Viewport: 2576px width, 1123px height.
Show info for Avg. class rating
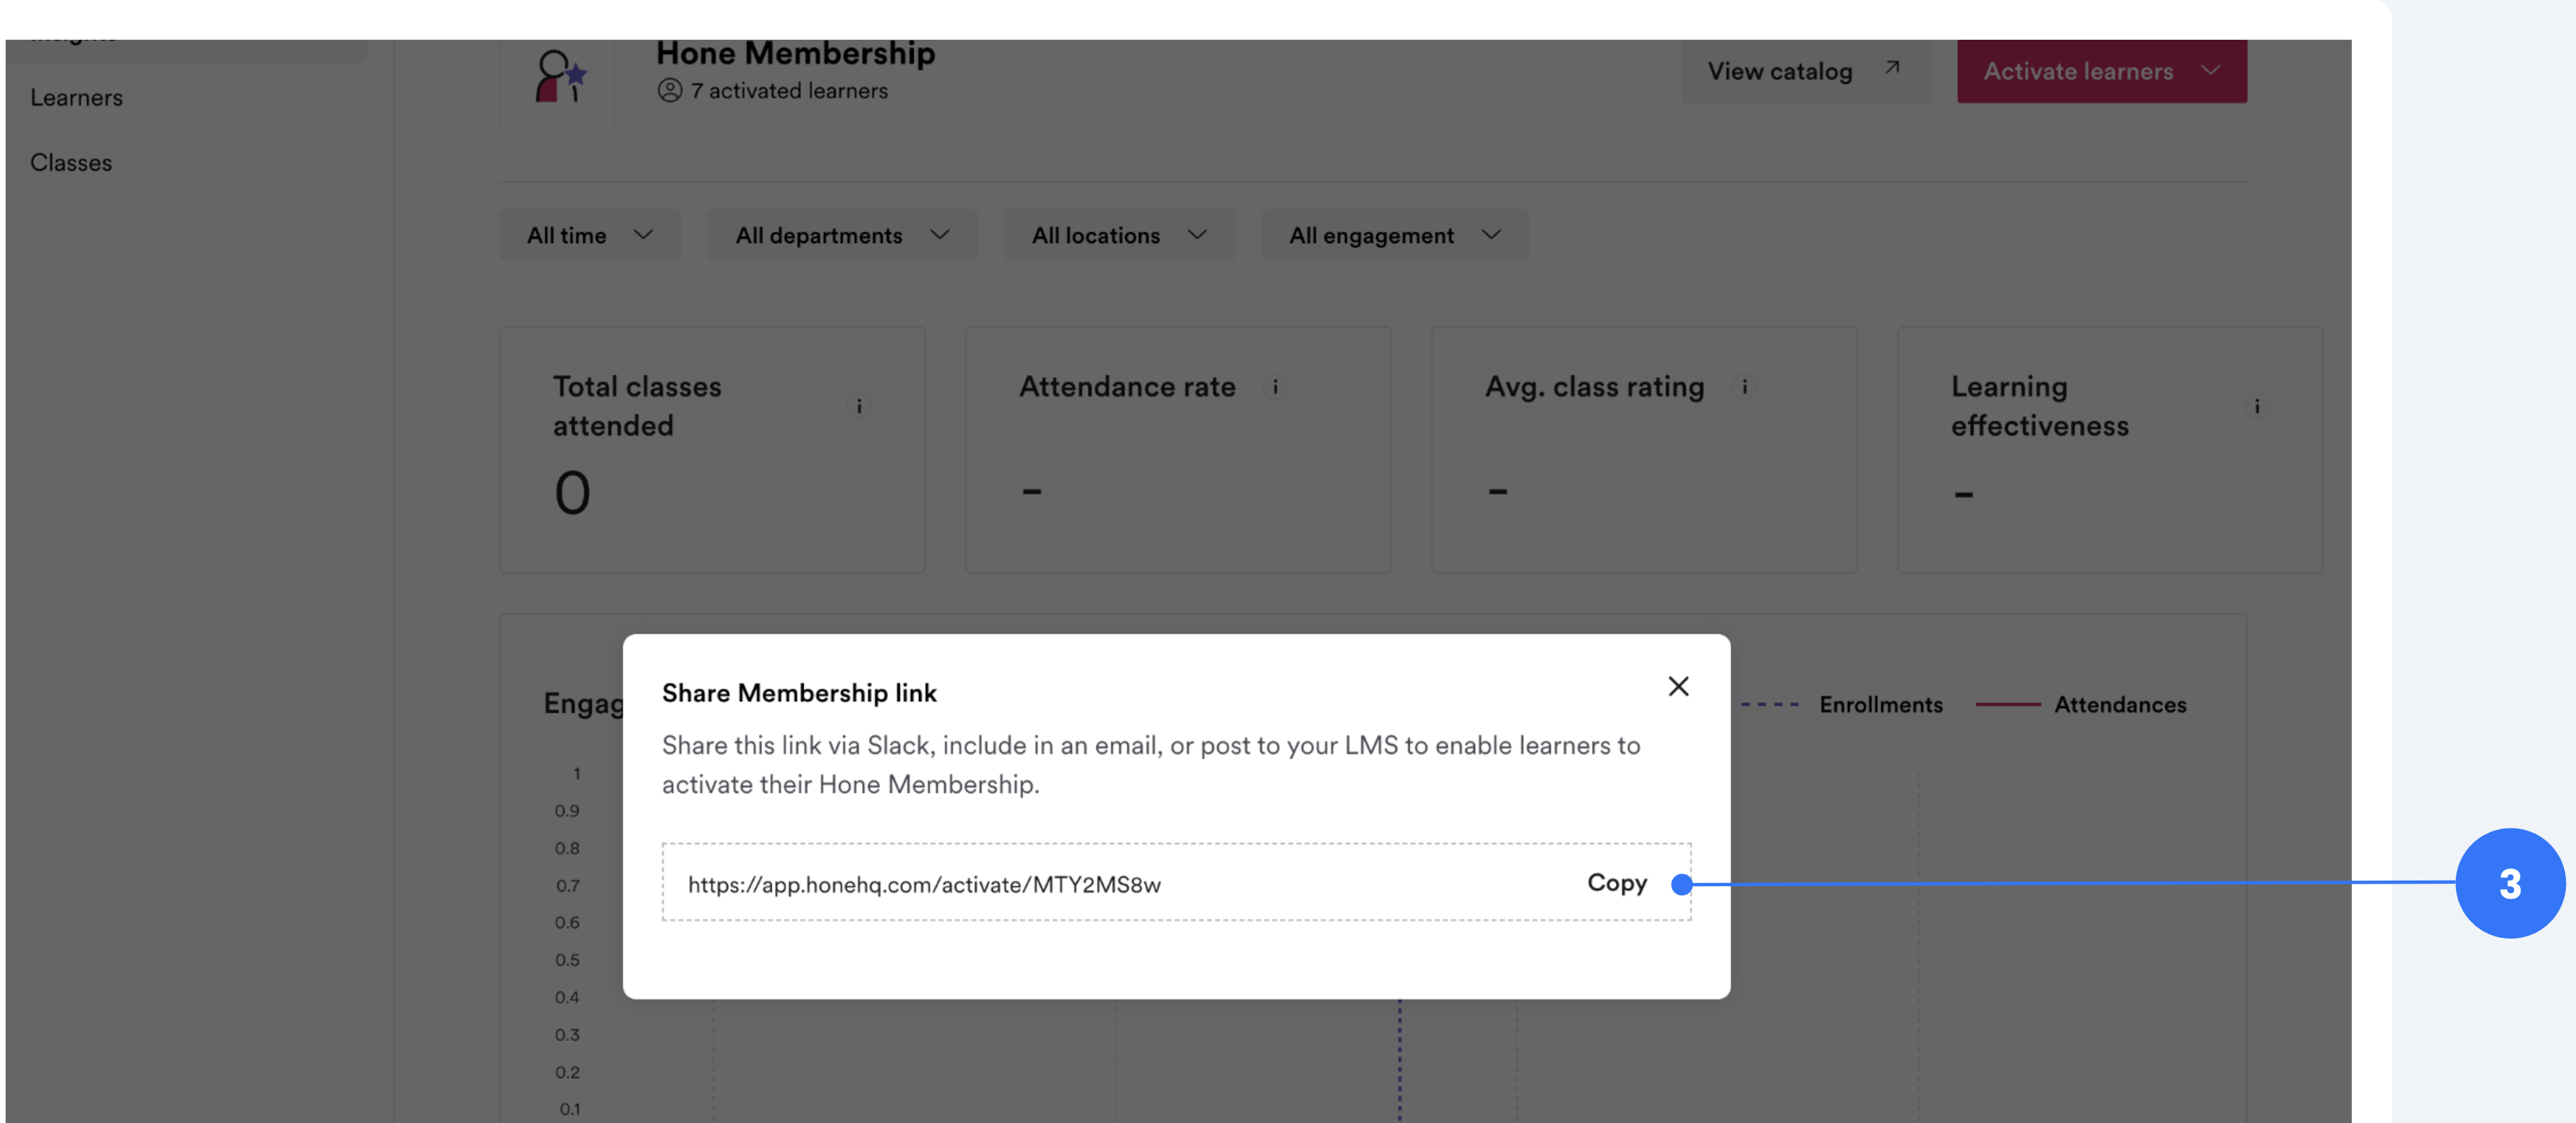point(1744,387)
